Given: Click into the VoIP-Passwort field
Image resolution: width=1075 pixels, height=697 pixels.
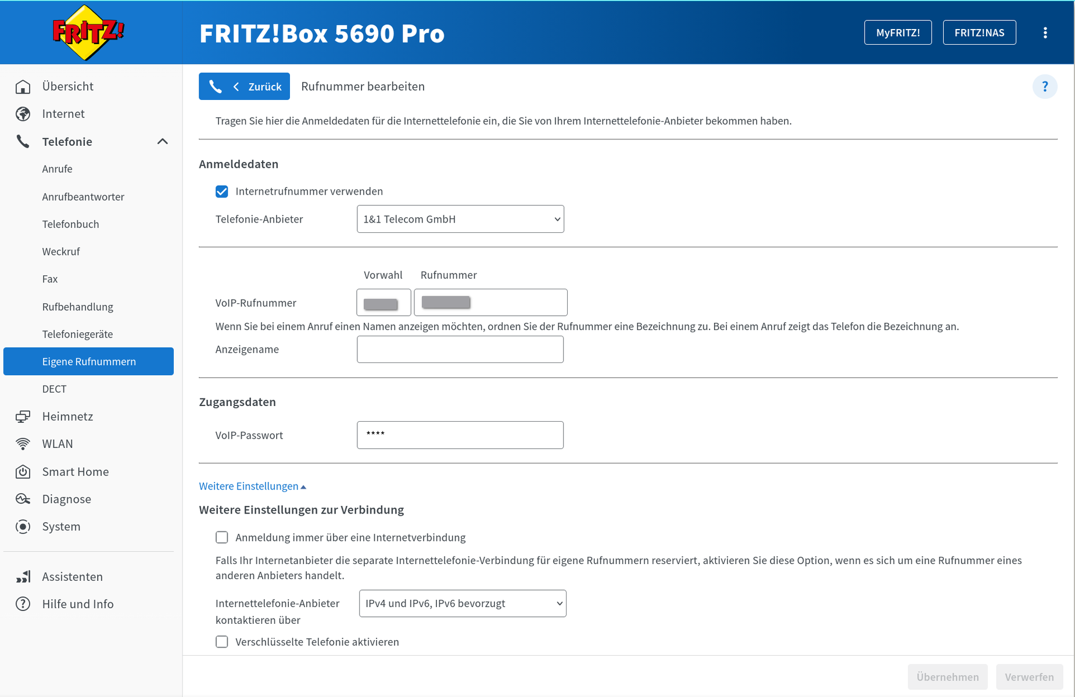Looking at the screenshot, I should [460, 435].
